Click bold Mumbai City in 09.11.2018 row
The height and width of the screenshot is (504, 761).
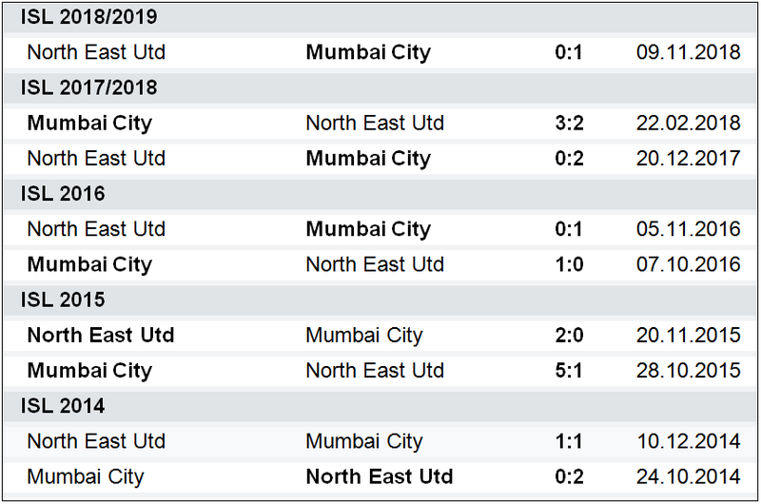[368, 53]
